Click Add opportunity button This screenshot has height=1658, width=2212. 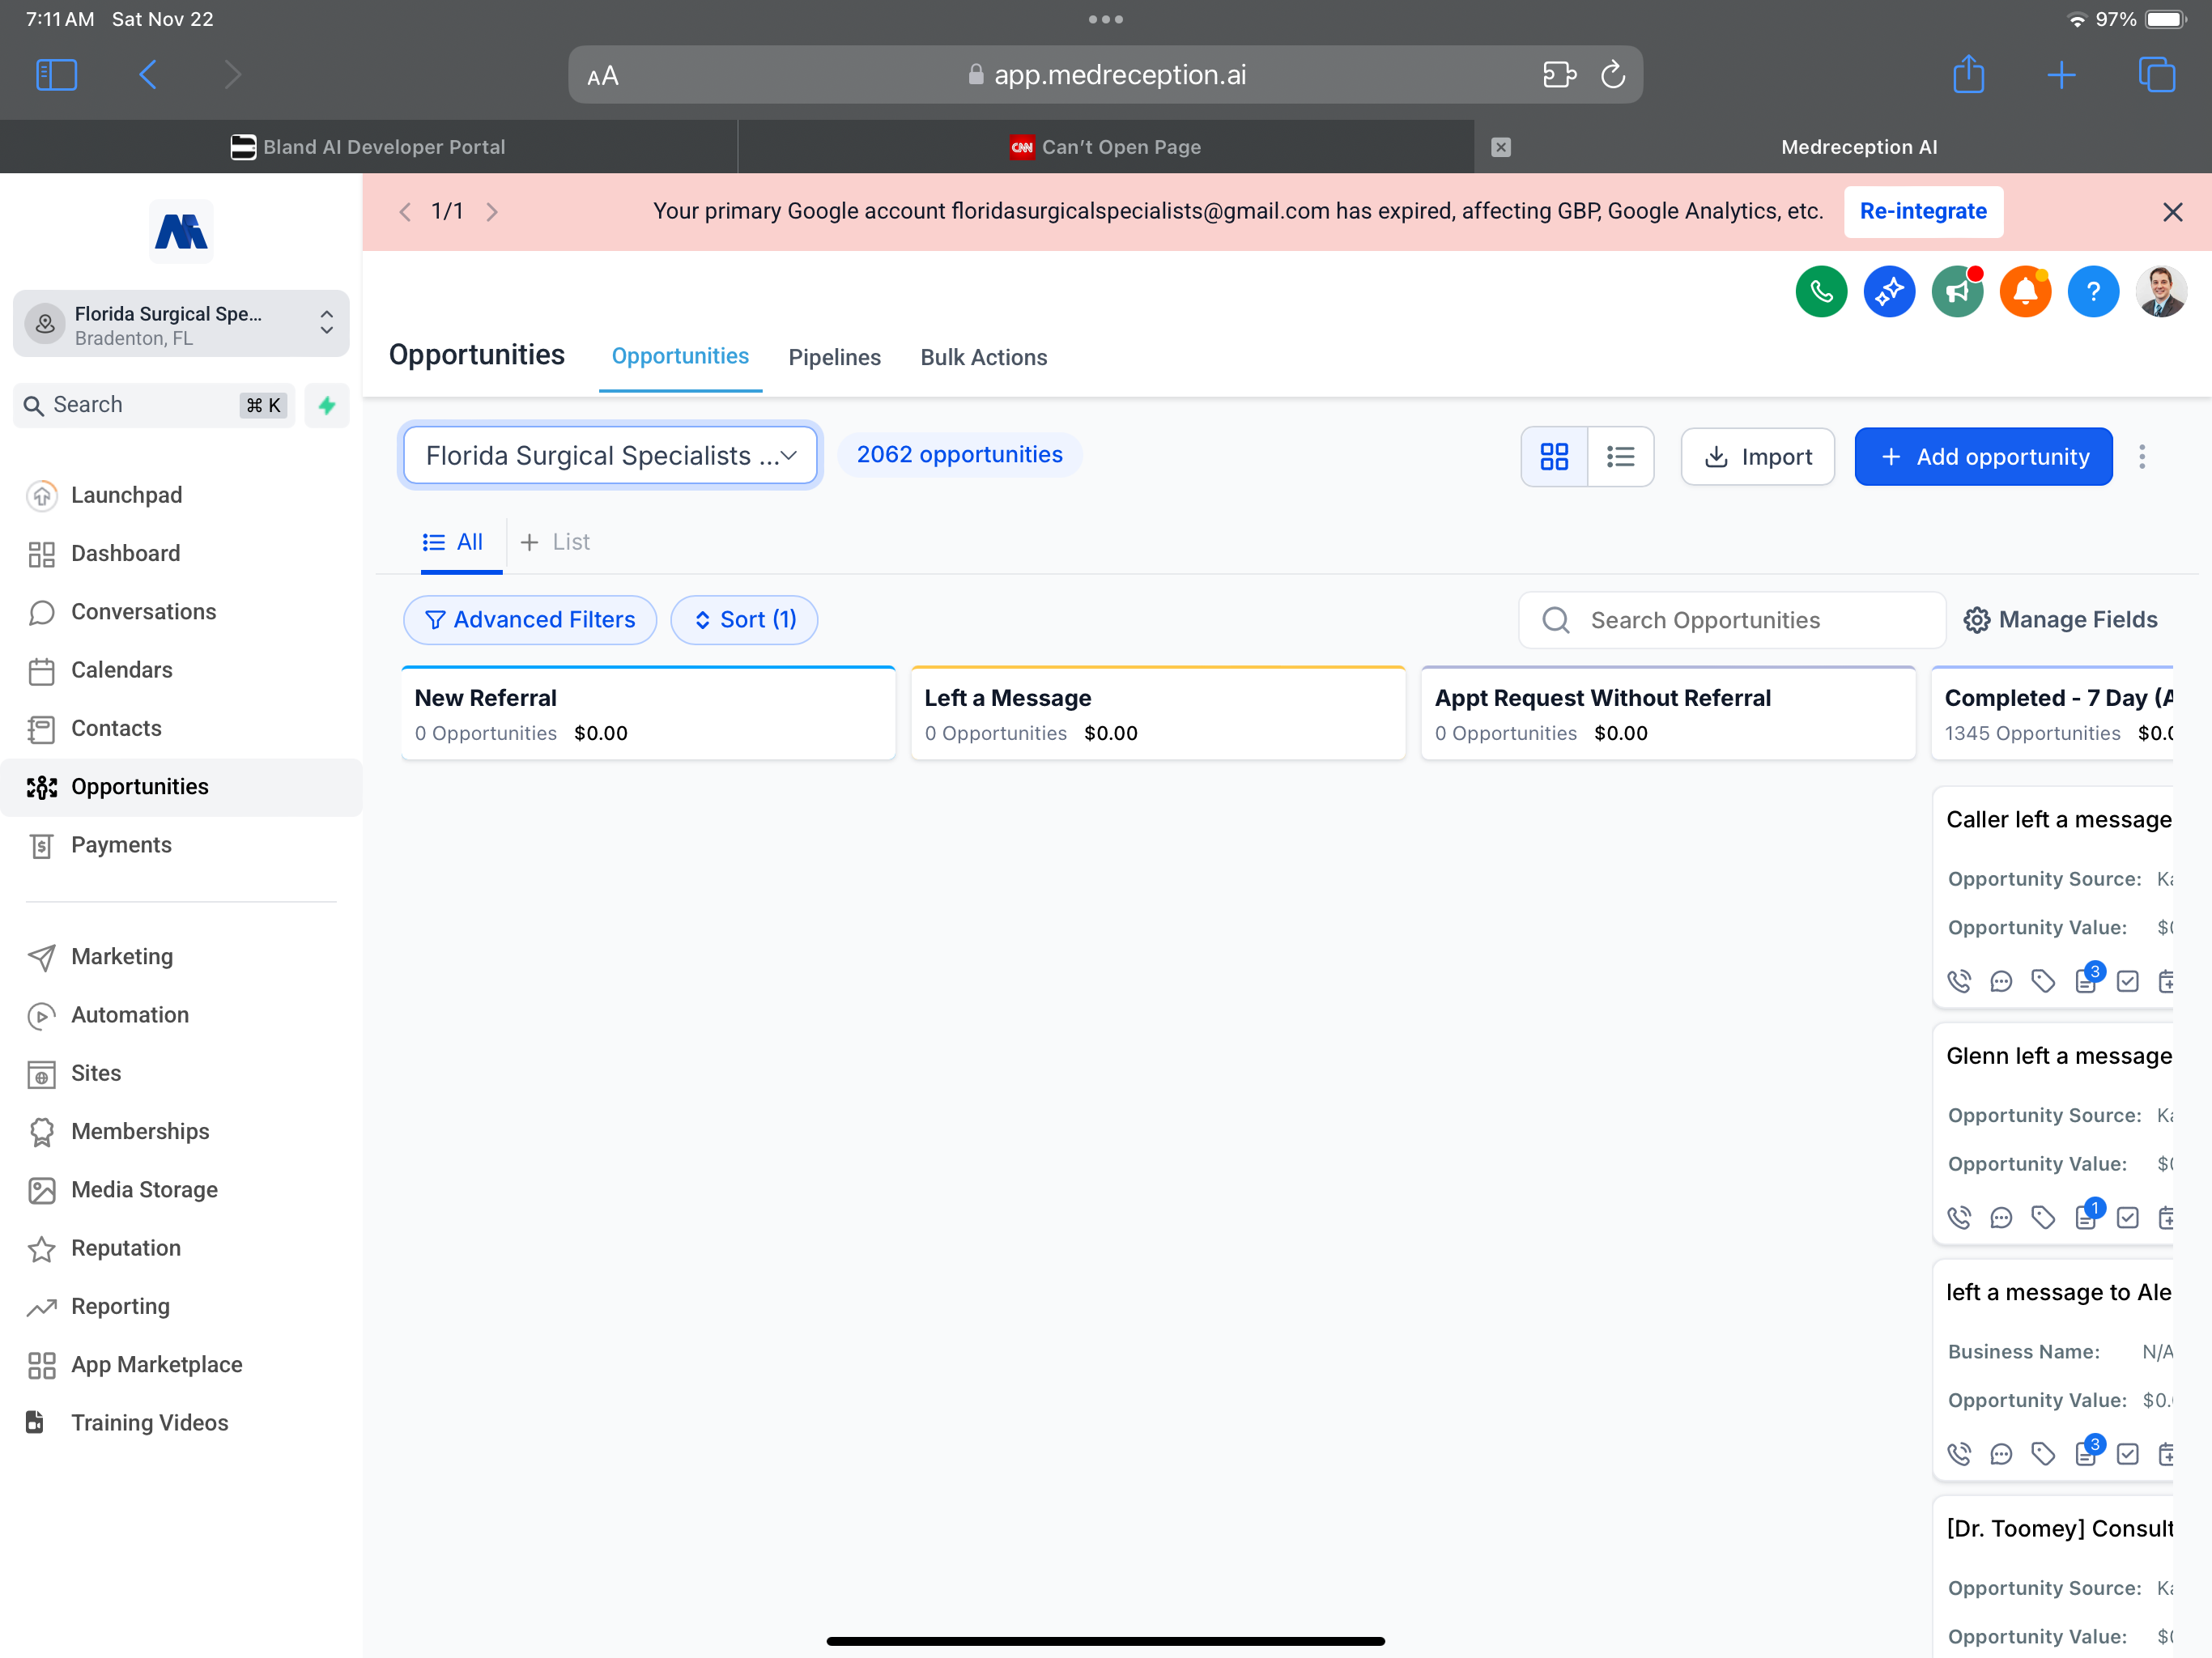(x=1983, y=457)
